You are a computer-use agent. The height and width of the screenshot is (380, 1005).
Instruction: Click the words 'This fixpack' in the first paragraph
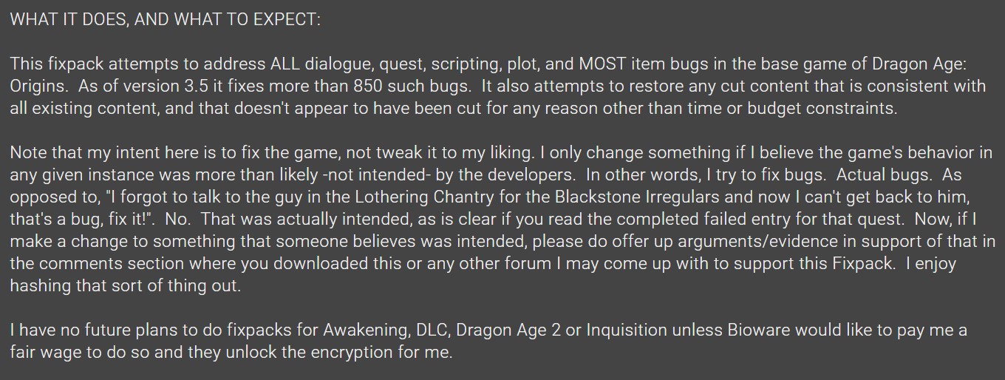(x=50, y=64)
